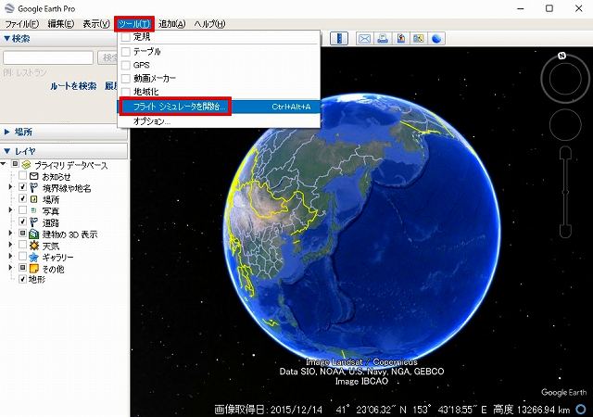Click the status circle icon after altitude
593x417 pixels.
point(581,409)
